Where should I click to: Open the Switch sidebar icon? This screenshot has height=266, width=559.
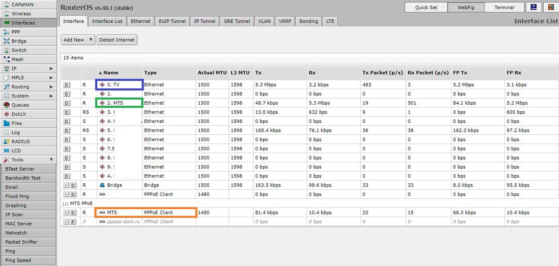pos(7,50)
